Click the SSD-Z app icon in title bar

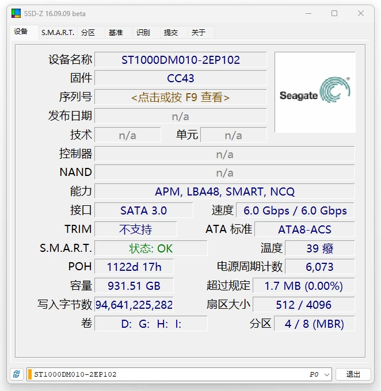point(16,13)
